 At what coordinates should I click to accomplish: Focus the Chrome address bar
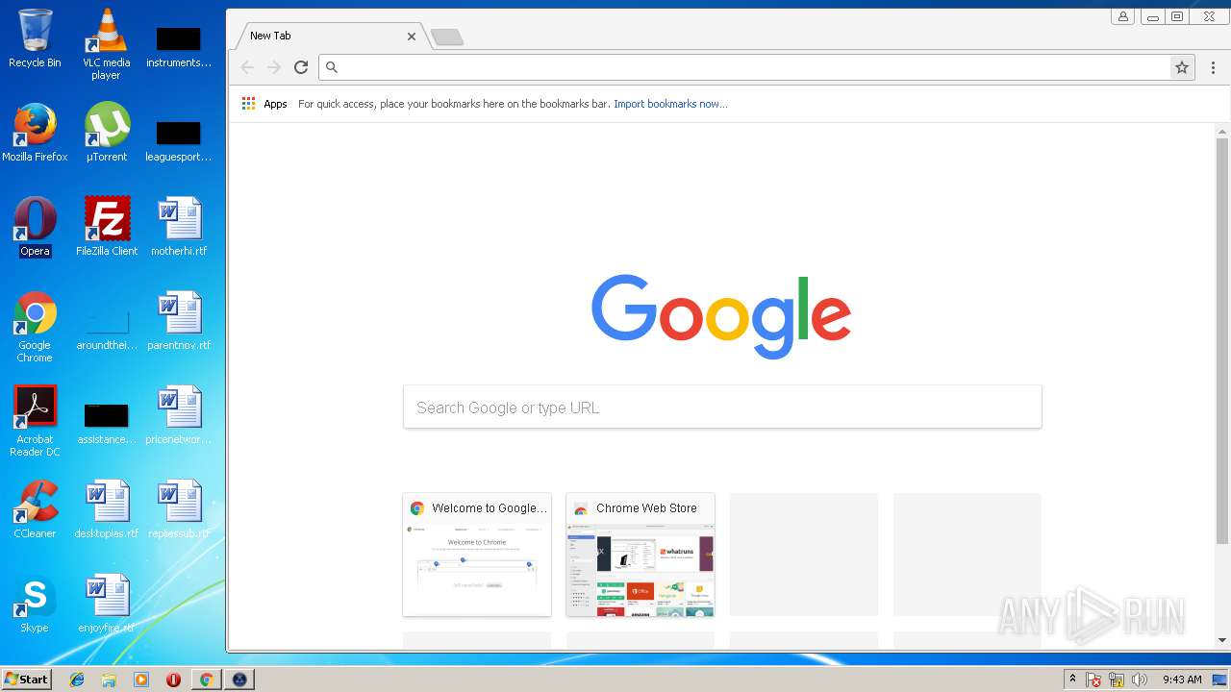click(745, 67)
